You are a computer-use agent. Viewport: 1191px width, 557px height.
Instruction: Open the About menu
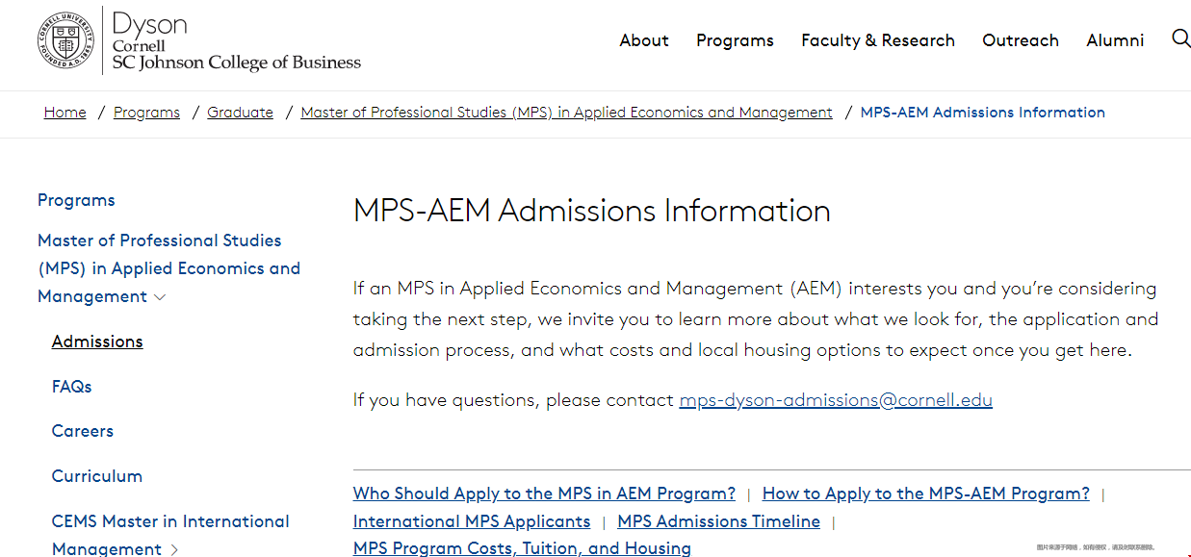643,40
